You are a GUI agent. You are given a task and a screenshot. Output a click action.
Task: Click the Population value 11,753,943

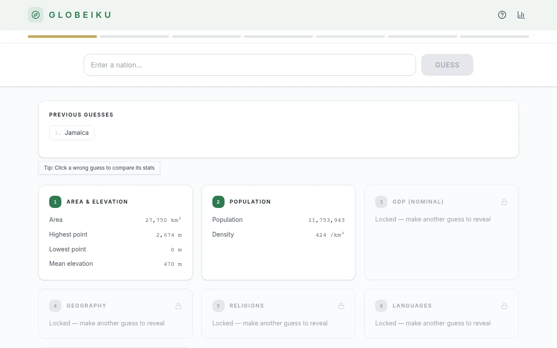[x=326, y=220]
